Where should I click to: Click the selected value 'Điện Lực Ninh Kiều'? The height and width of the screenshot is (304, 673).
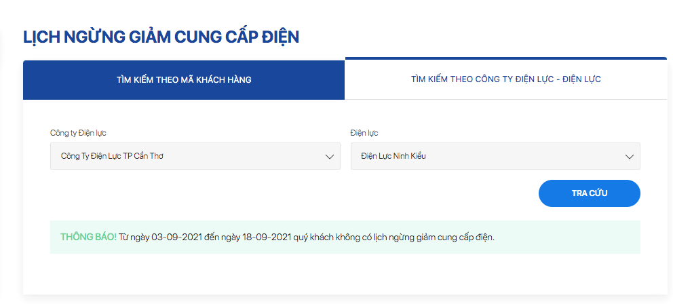pos(393,156)
